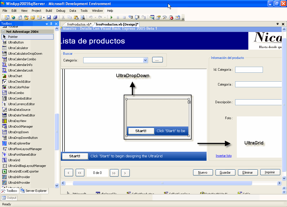Click the Nuevo button
This screenshot has width=287, height=207.
(x=203, y=173)
